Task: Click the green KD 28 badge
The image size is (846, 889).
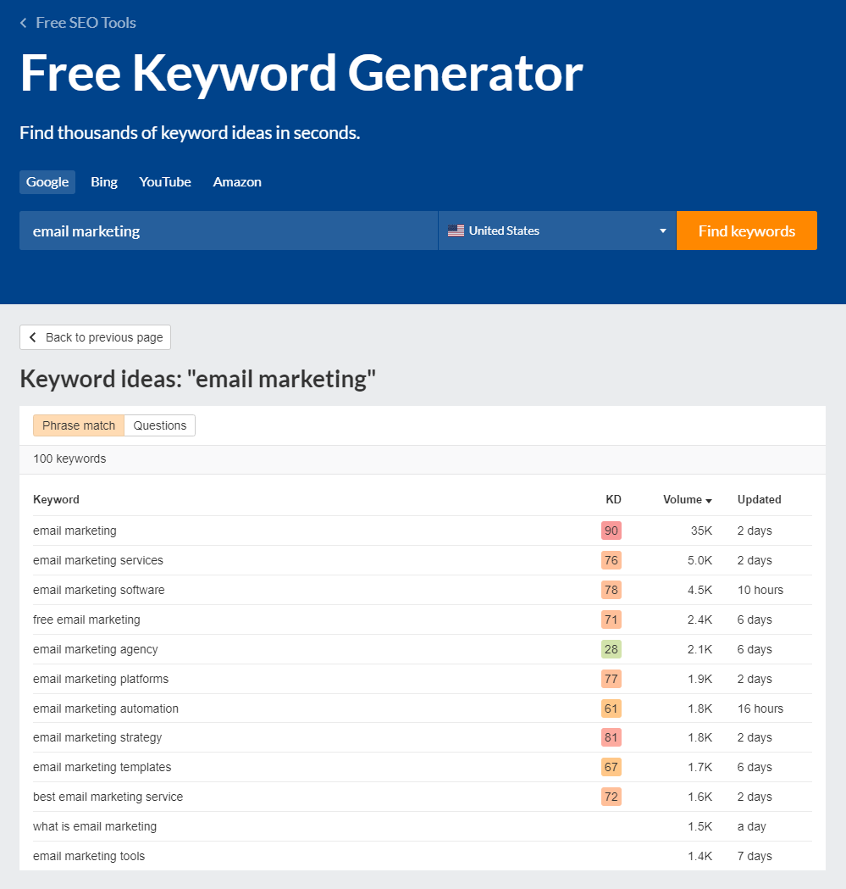Action: [611, 649]
